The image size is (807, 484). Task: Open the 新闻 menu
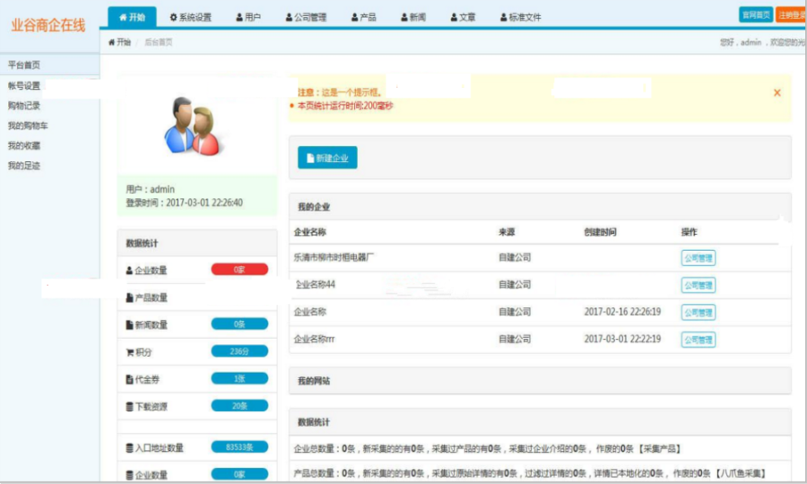413,17
